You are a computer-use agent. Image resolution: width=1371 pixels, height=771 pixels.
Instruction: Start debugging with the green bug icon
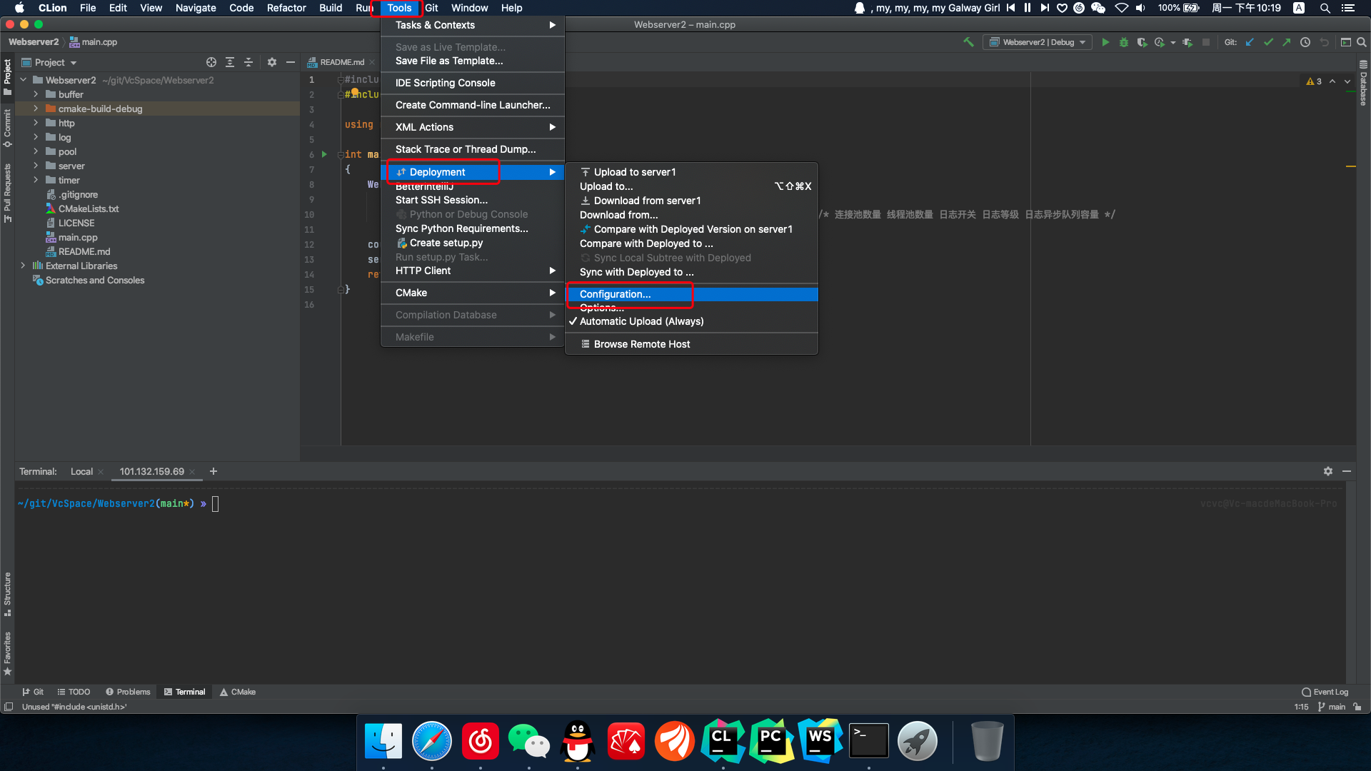coord(1124,42)
